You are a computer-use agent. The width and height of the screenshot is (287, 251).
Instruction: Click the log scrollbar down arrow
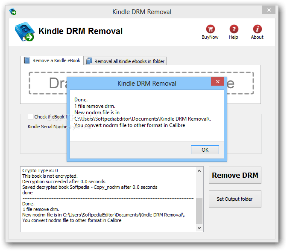pos(199,228)
